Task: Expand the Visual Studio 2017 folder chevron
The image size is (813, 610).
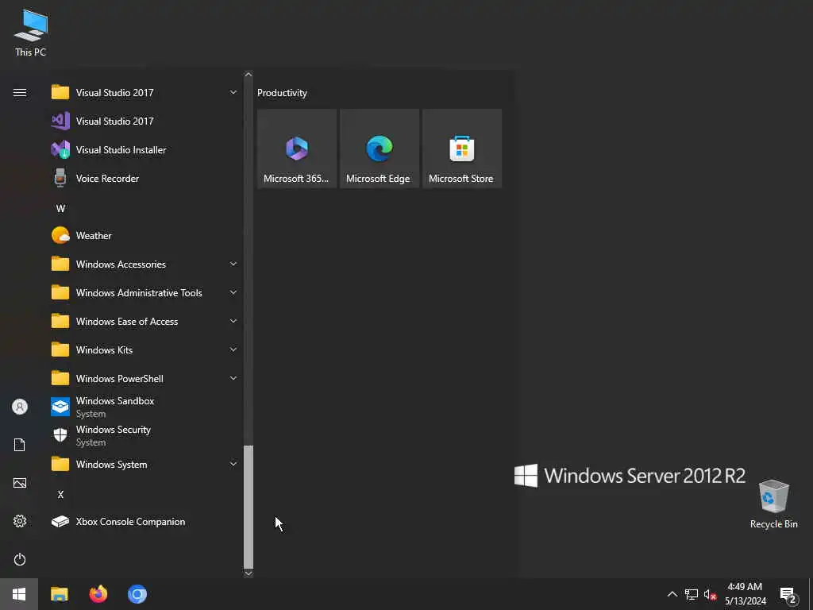Action: pyautogui.click(x=233, y=93)
